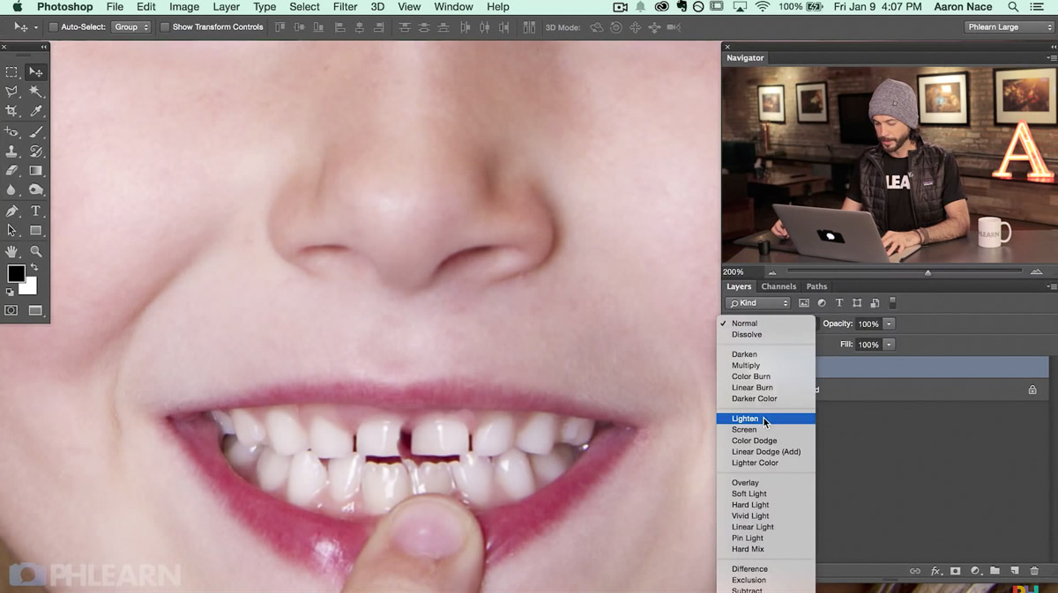Open the Add adjustment layer icon

pyautogui.click(x=975, y=570)
